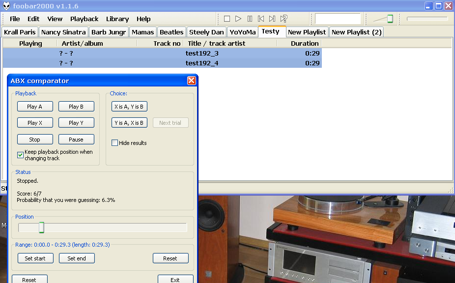Click the Play A button
The height and width of the screenshot is (283, 455).
click(x=35, y=107)
